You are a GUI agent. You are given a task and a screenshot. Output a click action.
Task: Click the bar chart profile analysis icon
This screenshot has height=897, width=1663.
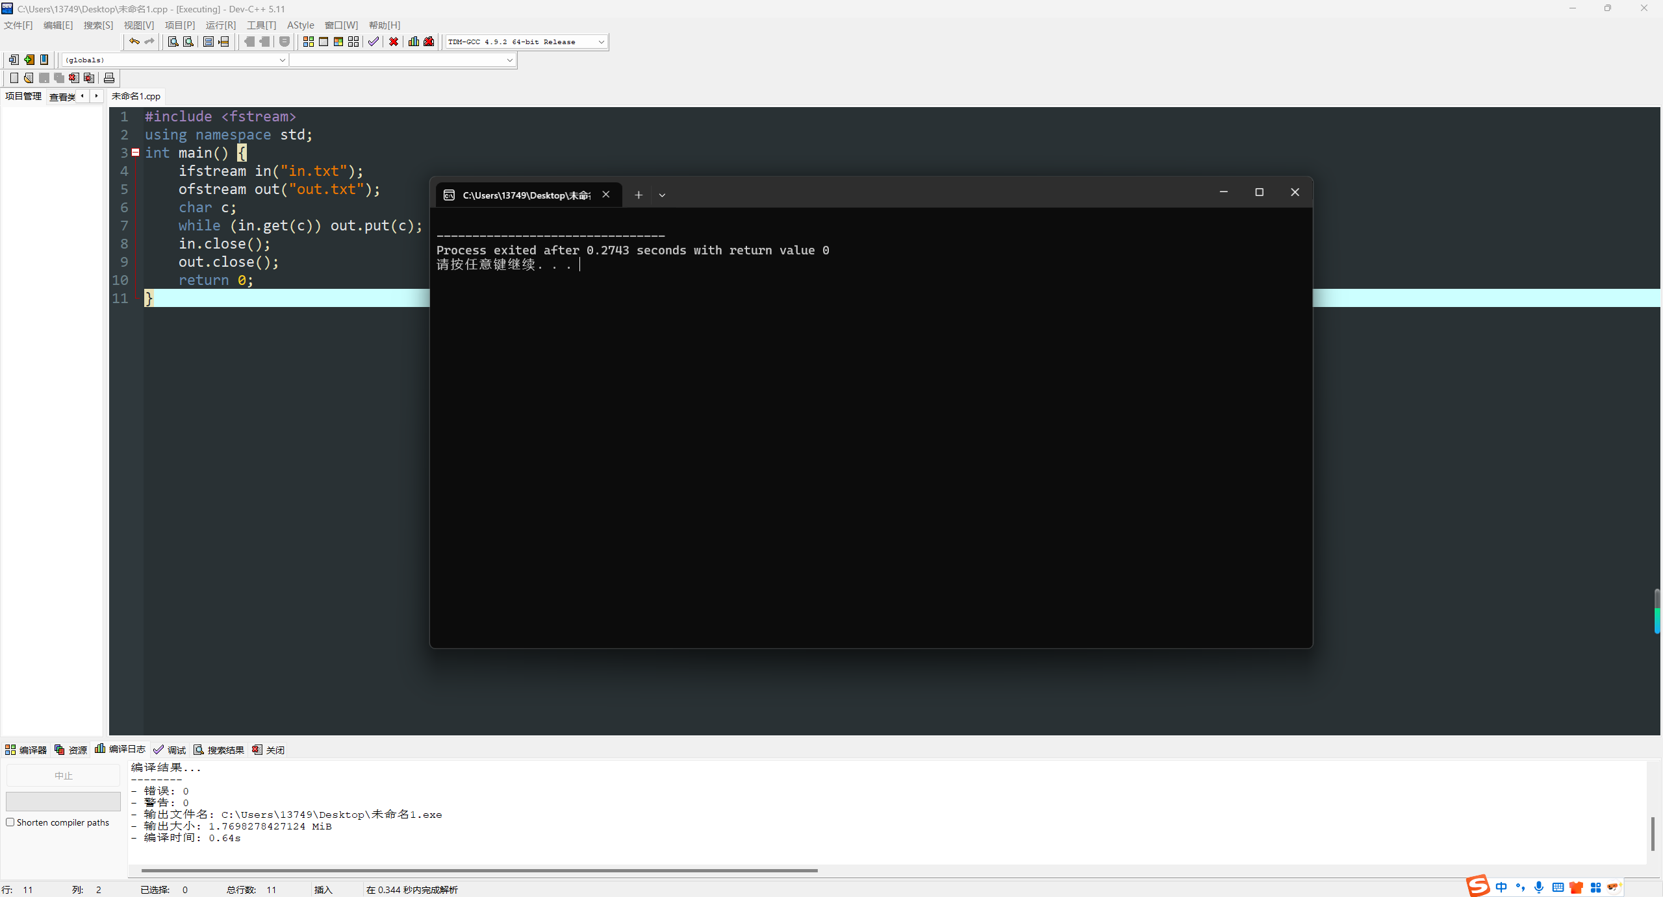tap(414, 42)
